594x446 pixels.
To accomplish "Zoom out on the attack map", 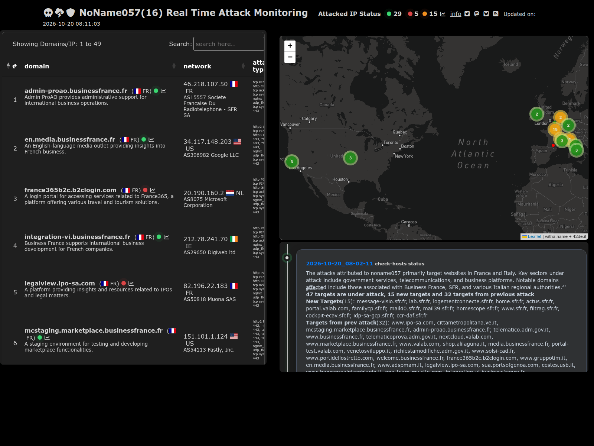I will [x=290, y=57].
